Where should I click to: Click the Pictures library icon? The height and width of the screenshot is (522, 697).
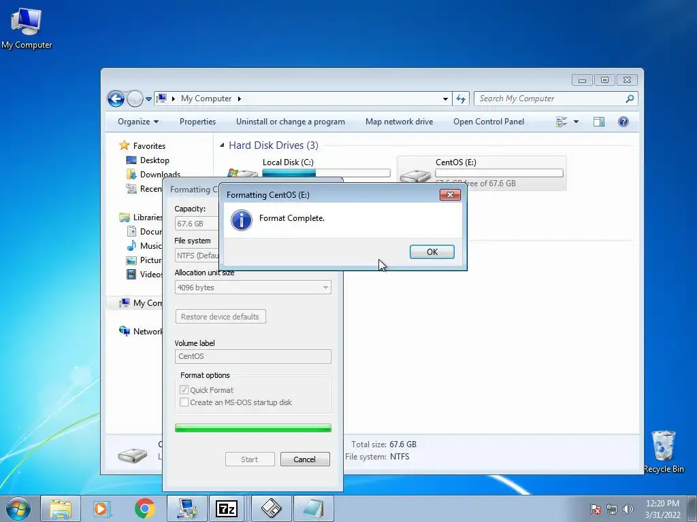click(131, 260)
